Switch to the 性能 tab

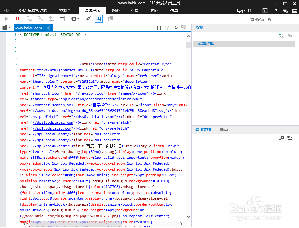click(135, 11)
